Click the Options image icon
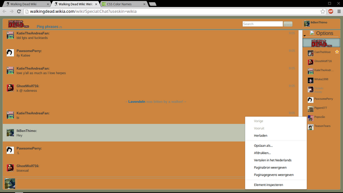 click(312, 33)
